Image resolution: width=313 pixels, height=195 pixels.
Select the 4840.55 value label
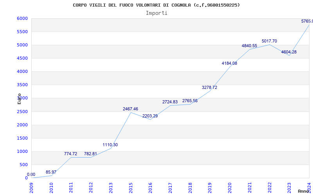coord(249,46)
